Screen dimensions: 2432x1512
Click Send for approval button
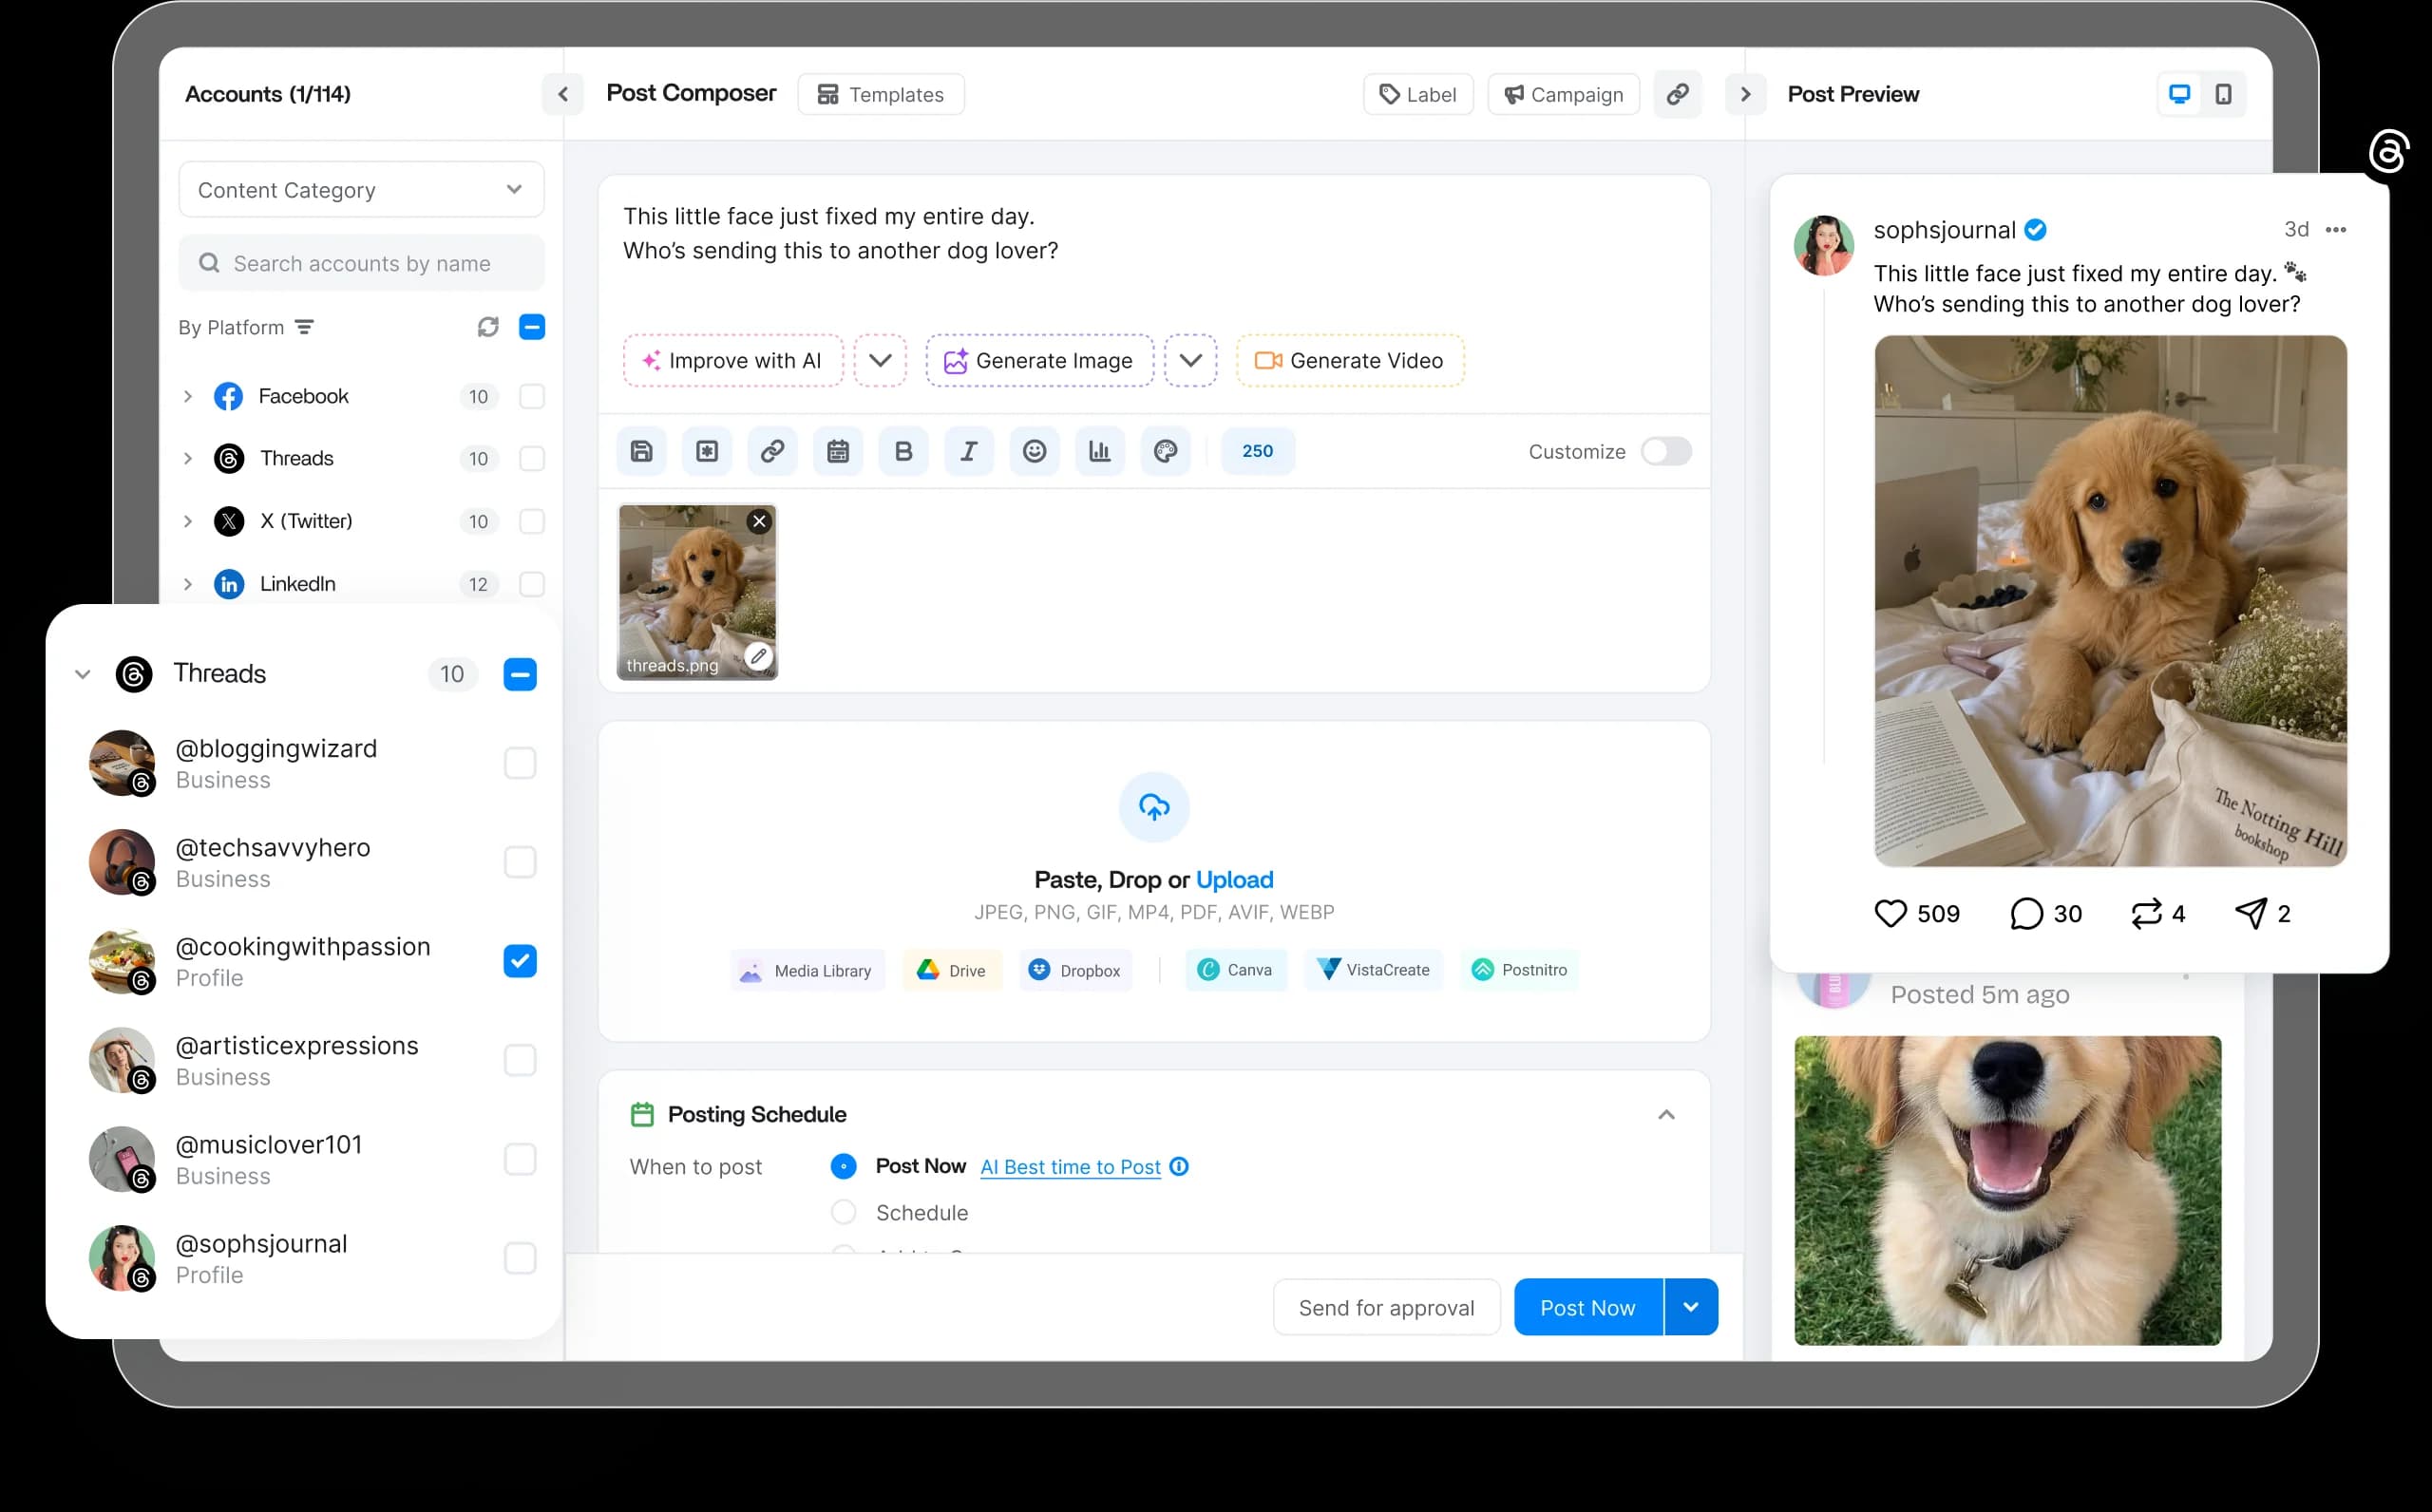[x=1387, y=1307]
